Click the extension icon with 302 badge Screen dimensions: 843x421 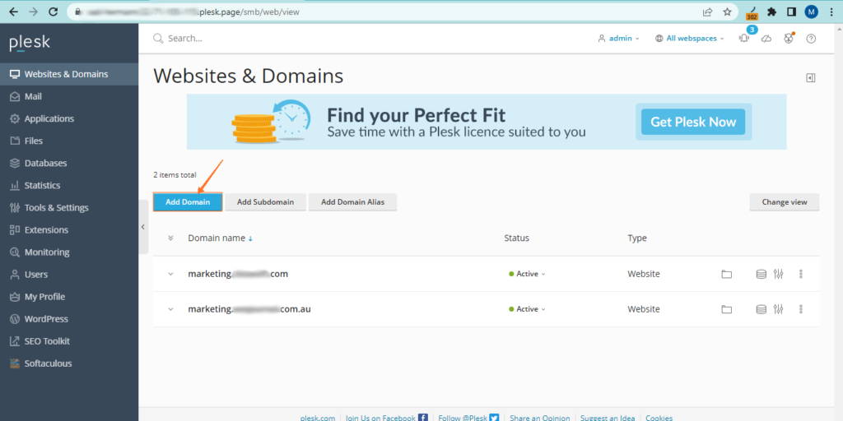coord(752,12)
